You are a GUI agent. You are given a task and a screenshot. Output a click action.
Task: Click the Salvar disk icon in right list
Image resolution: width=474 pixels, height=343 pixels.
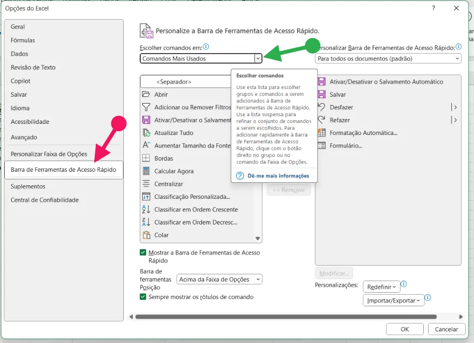322,94
